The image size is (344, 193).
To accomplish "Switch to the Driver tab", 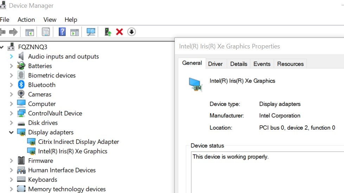I will [215, 64].
